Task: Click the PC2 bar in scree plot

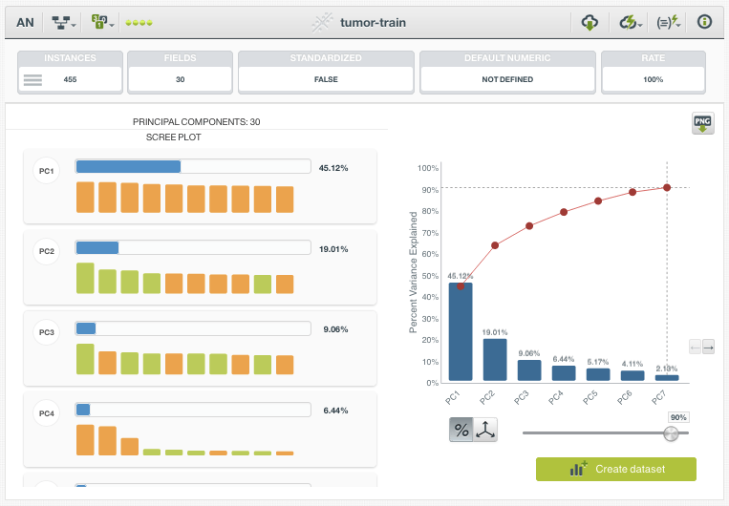Action: click(x=494, y=359)
